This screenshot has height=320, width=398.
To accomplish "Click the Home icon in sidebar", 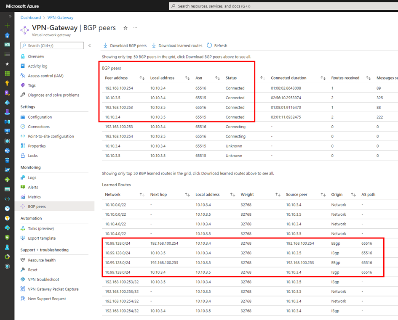I will [7, 35].
